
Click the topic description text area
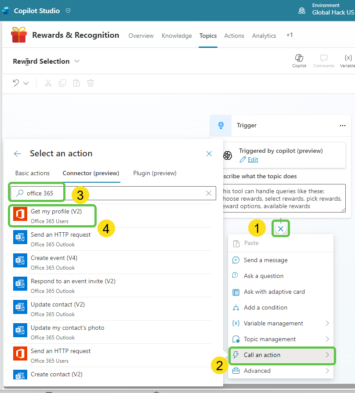pyautogui.click(x=286, y=199)
